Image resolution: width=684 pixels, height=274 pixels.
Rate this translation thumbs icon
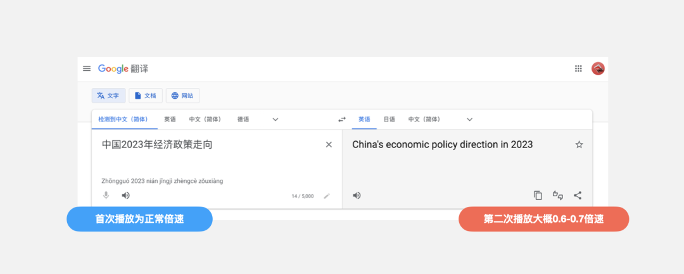(557, 196)
